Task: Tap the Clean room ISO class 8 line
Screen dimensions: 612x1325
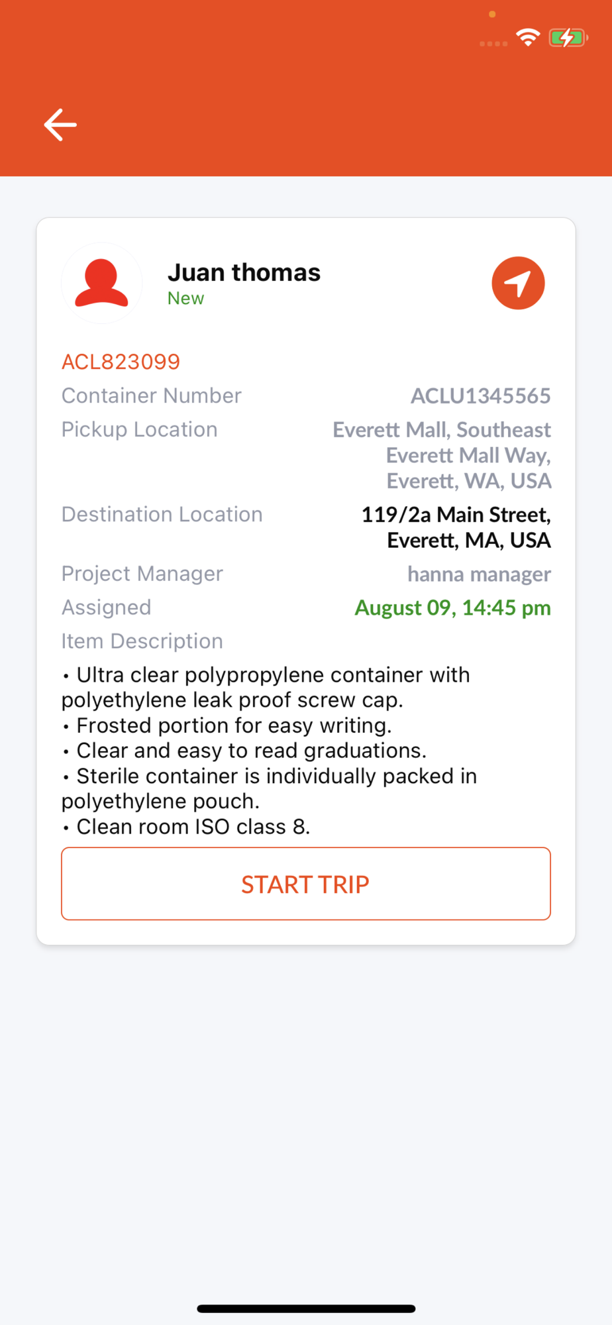Action: pos(186,827)
